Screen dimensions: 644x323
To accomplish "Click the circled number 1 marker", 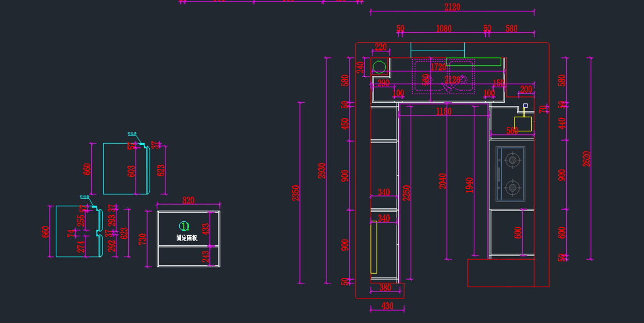I will 184,227.
